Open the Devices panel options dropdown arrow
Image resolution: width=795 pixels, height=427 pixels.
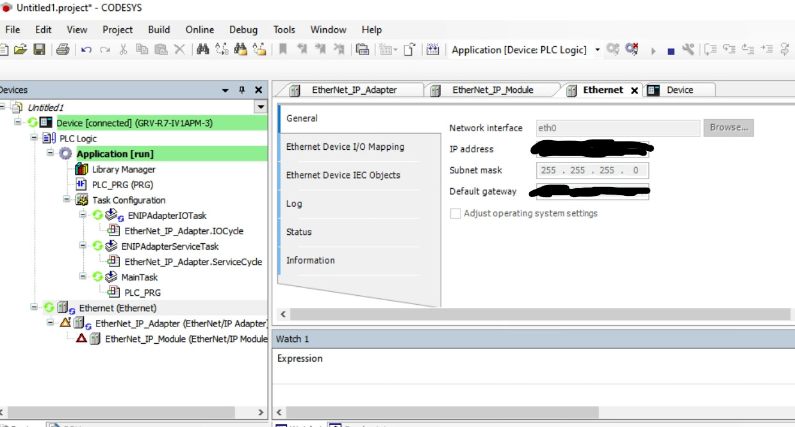225,90
